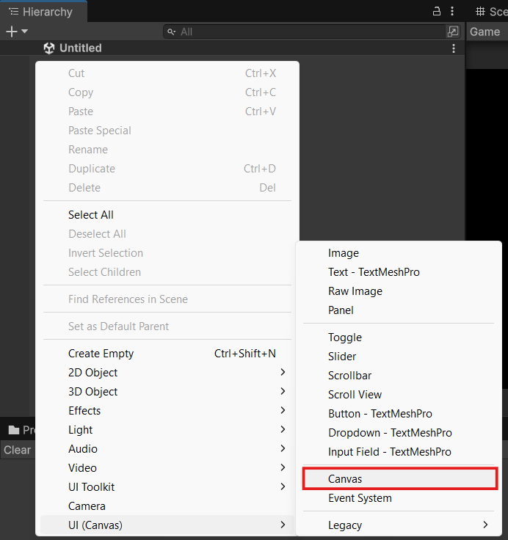Image resolution: width=508 pixels, height=540 pixels.
Task: Switch to the Game tab
Action: [x=485, y=32]
